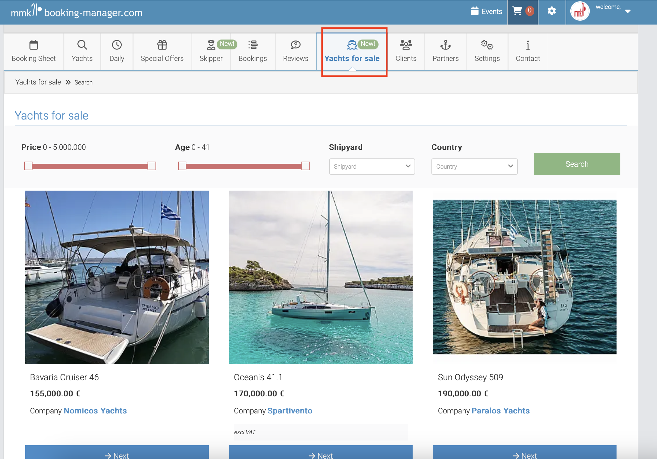Click Next under Sun Odyssey 509
657x459 pixels.
tap(525, 453)
